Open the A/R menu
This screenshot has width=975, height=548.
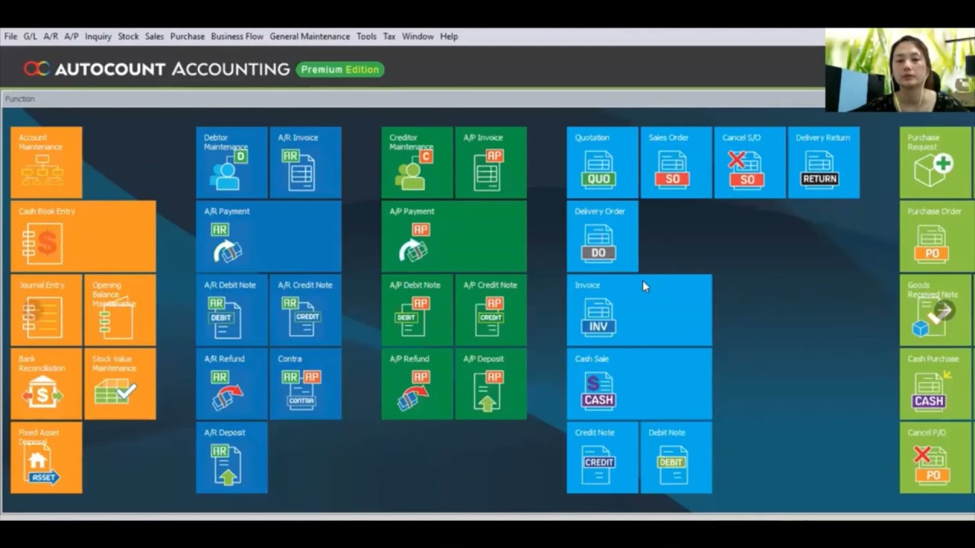coord(51,37)
